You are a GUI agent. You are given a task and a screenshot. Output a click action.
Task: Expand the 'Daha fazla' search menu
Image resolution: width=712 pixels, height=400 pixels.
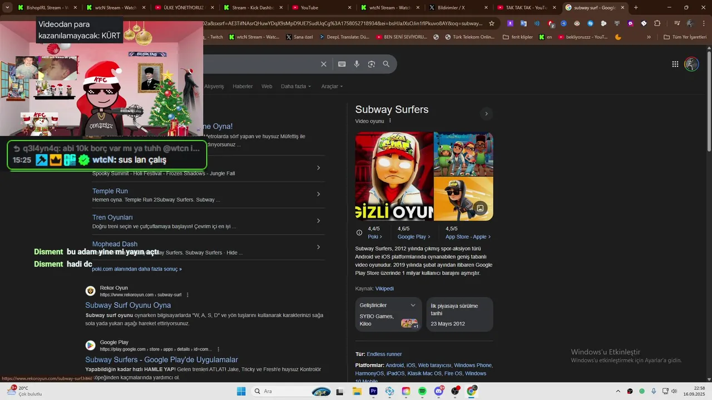pyautogui.click(x=296, y=86)
